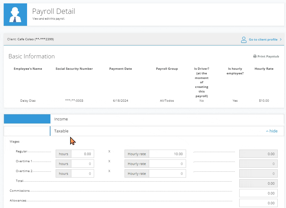Click masked SSN ***-**-0003
The width and height of the screenshot is (286, 208).
pyautogui.click(x=74, y=101)
